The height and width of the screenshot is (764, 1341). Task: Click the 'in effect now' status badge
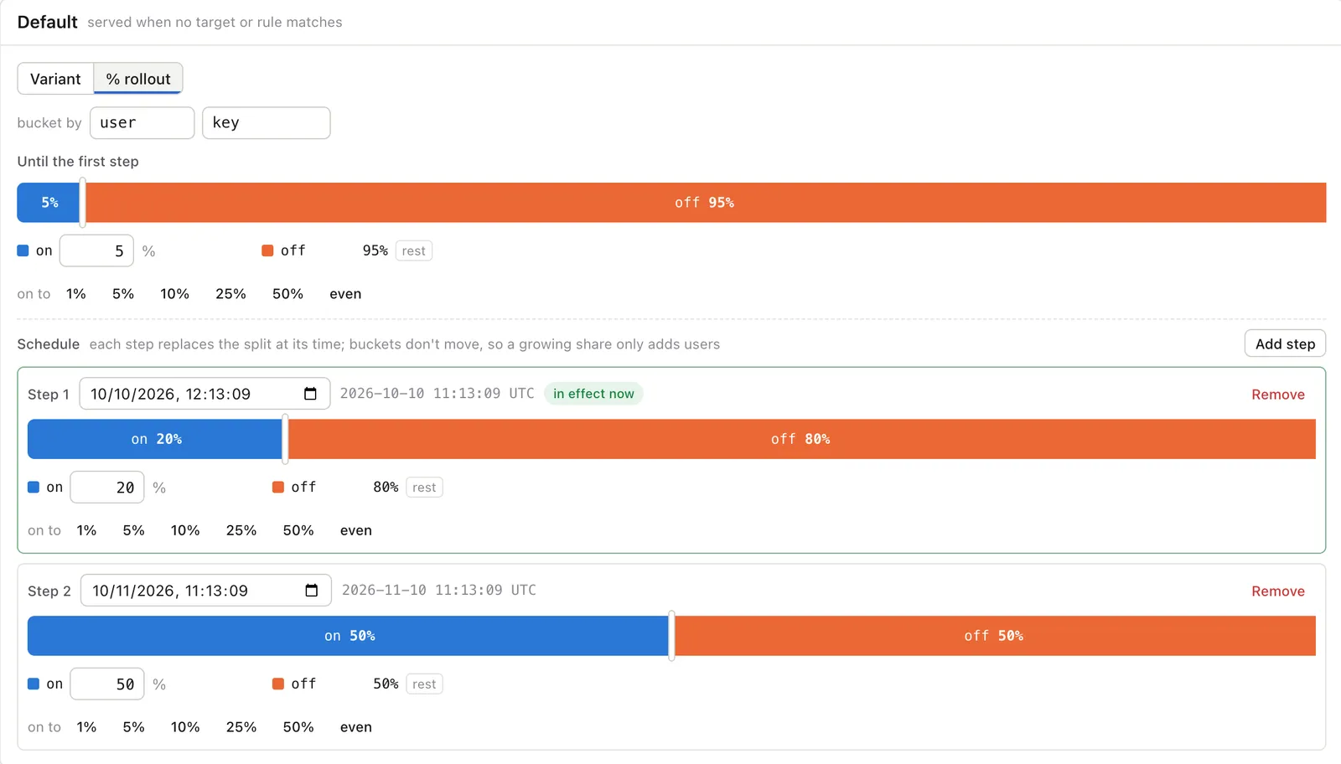click(x=593, y=394)
